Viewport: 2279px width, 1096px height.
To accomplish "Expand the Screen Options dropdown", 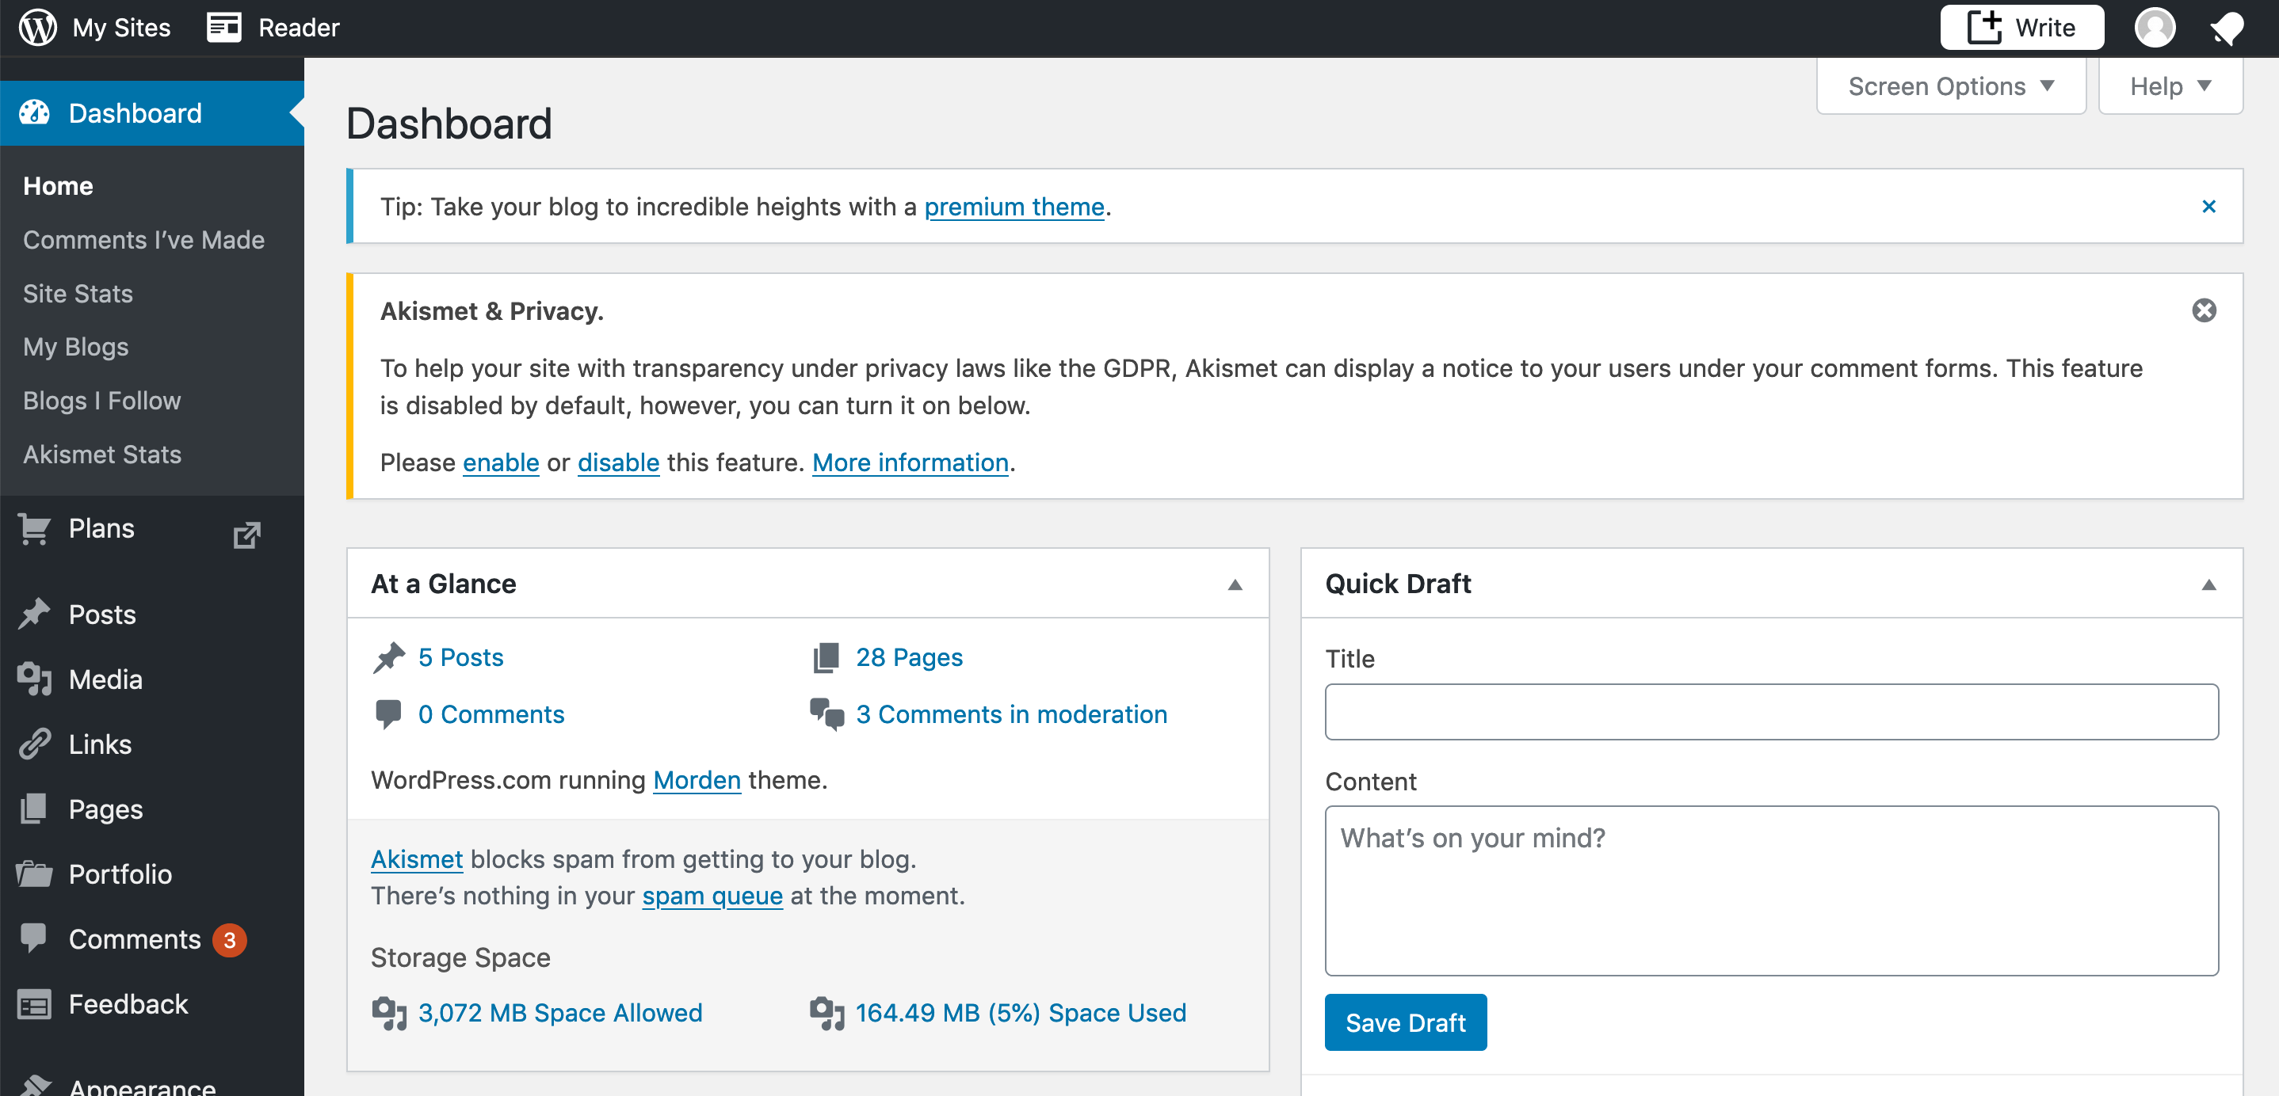I will 1951,86.
